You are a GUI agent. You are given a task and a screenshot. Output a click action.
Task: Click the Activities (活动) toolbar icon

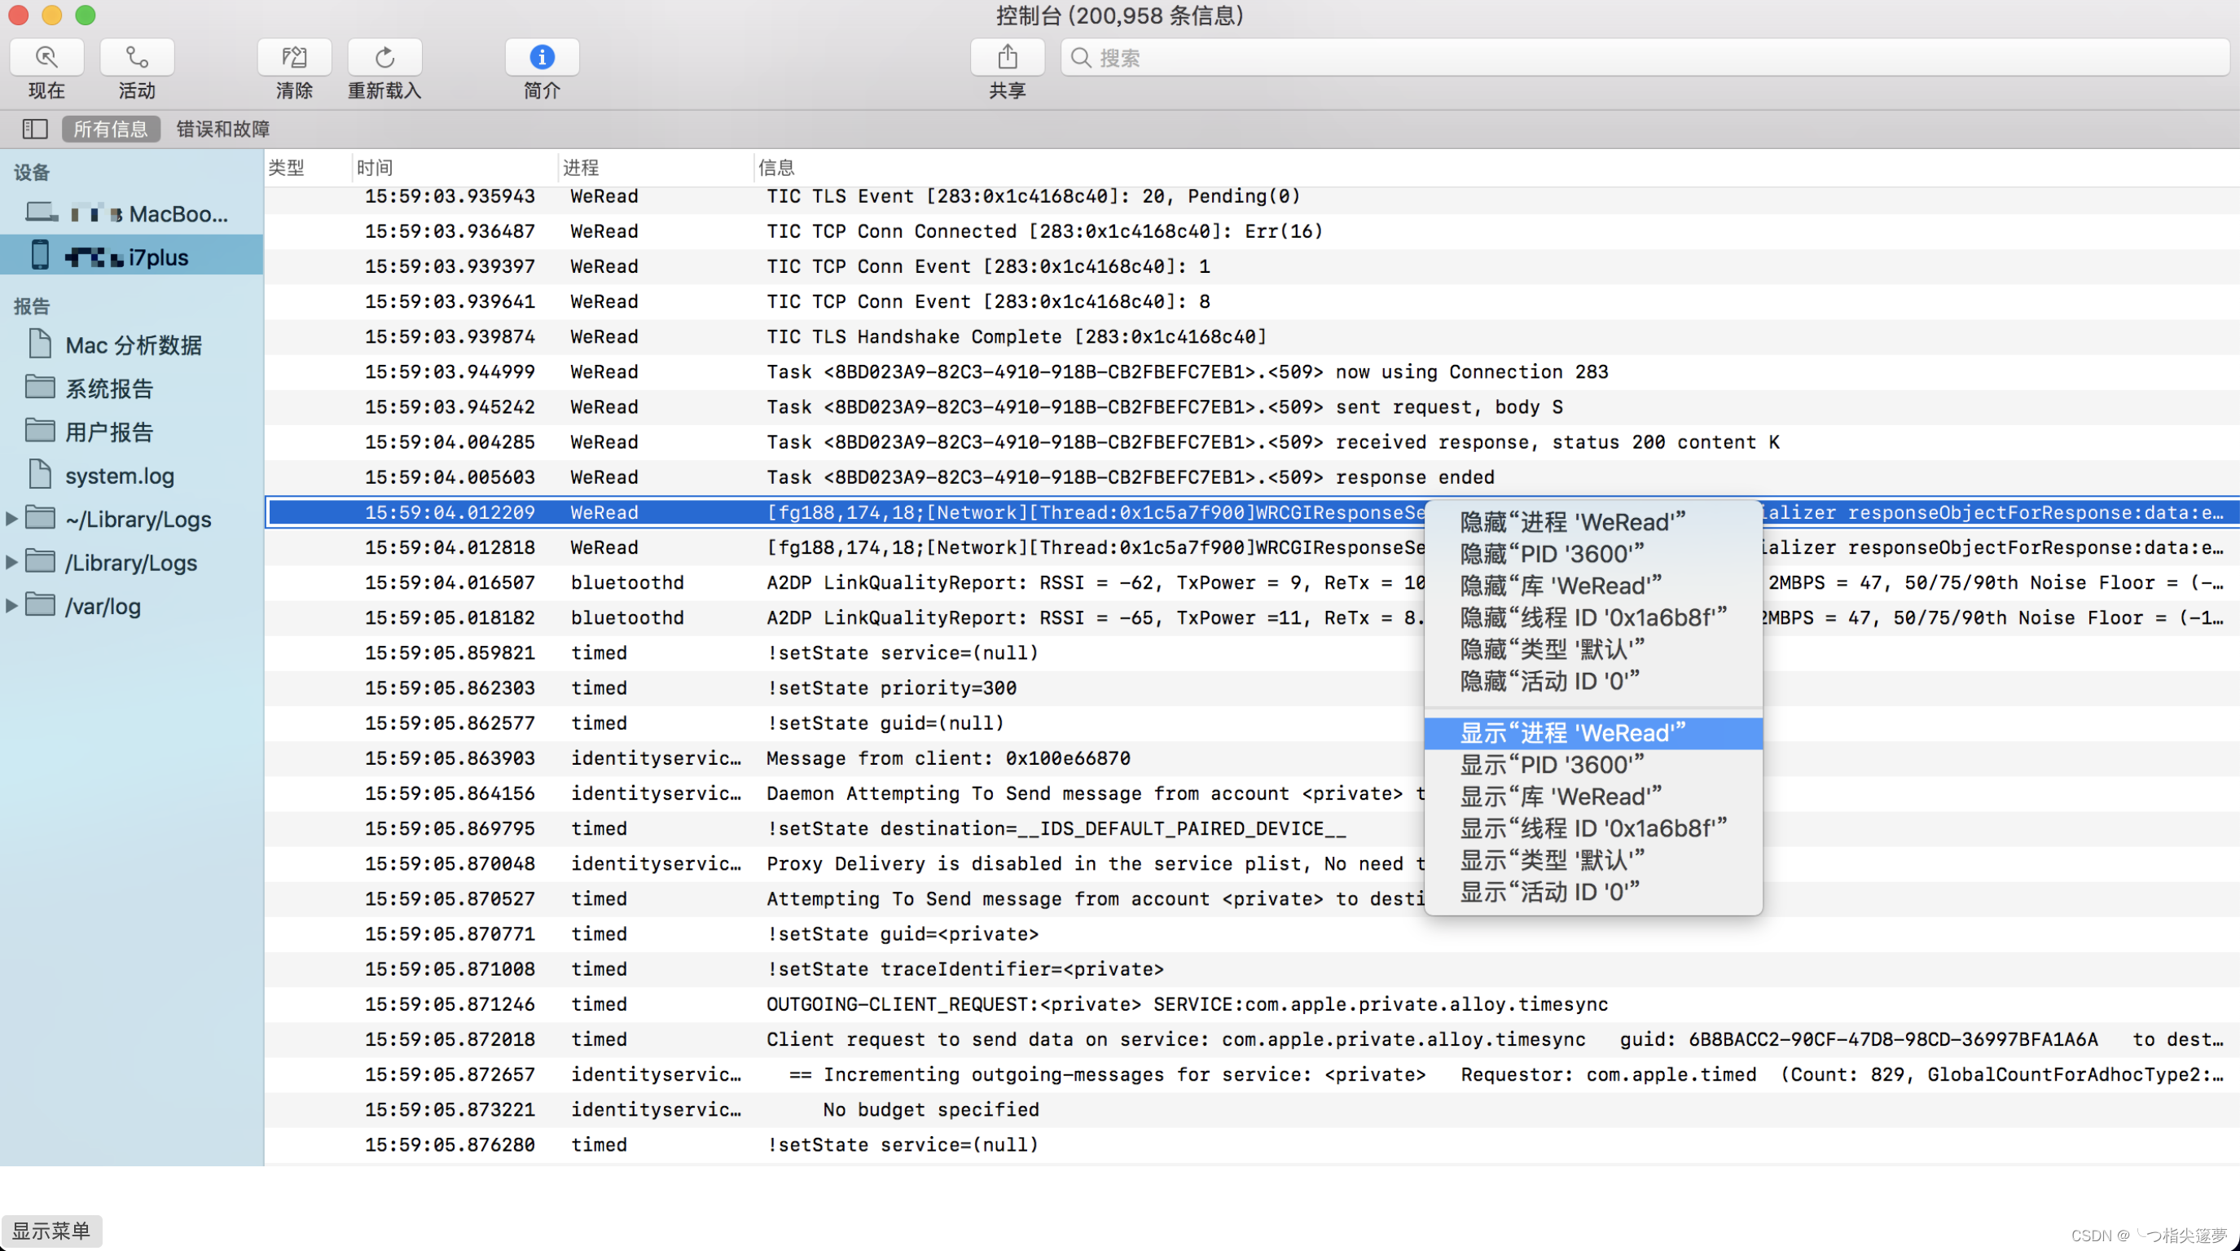(x=137, y=57)
